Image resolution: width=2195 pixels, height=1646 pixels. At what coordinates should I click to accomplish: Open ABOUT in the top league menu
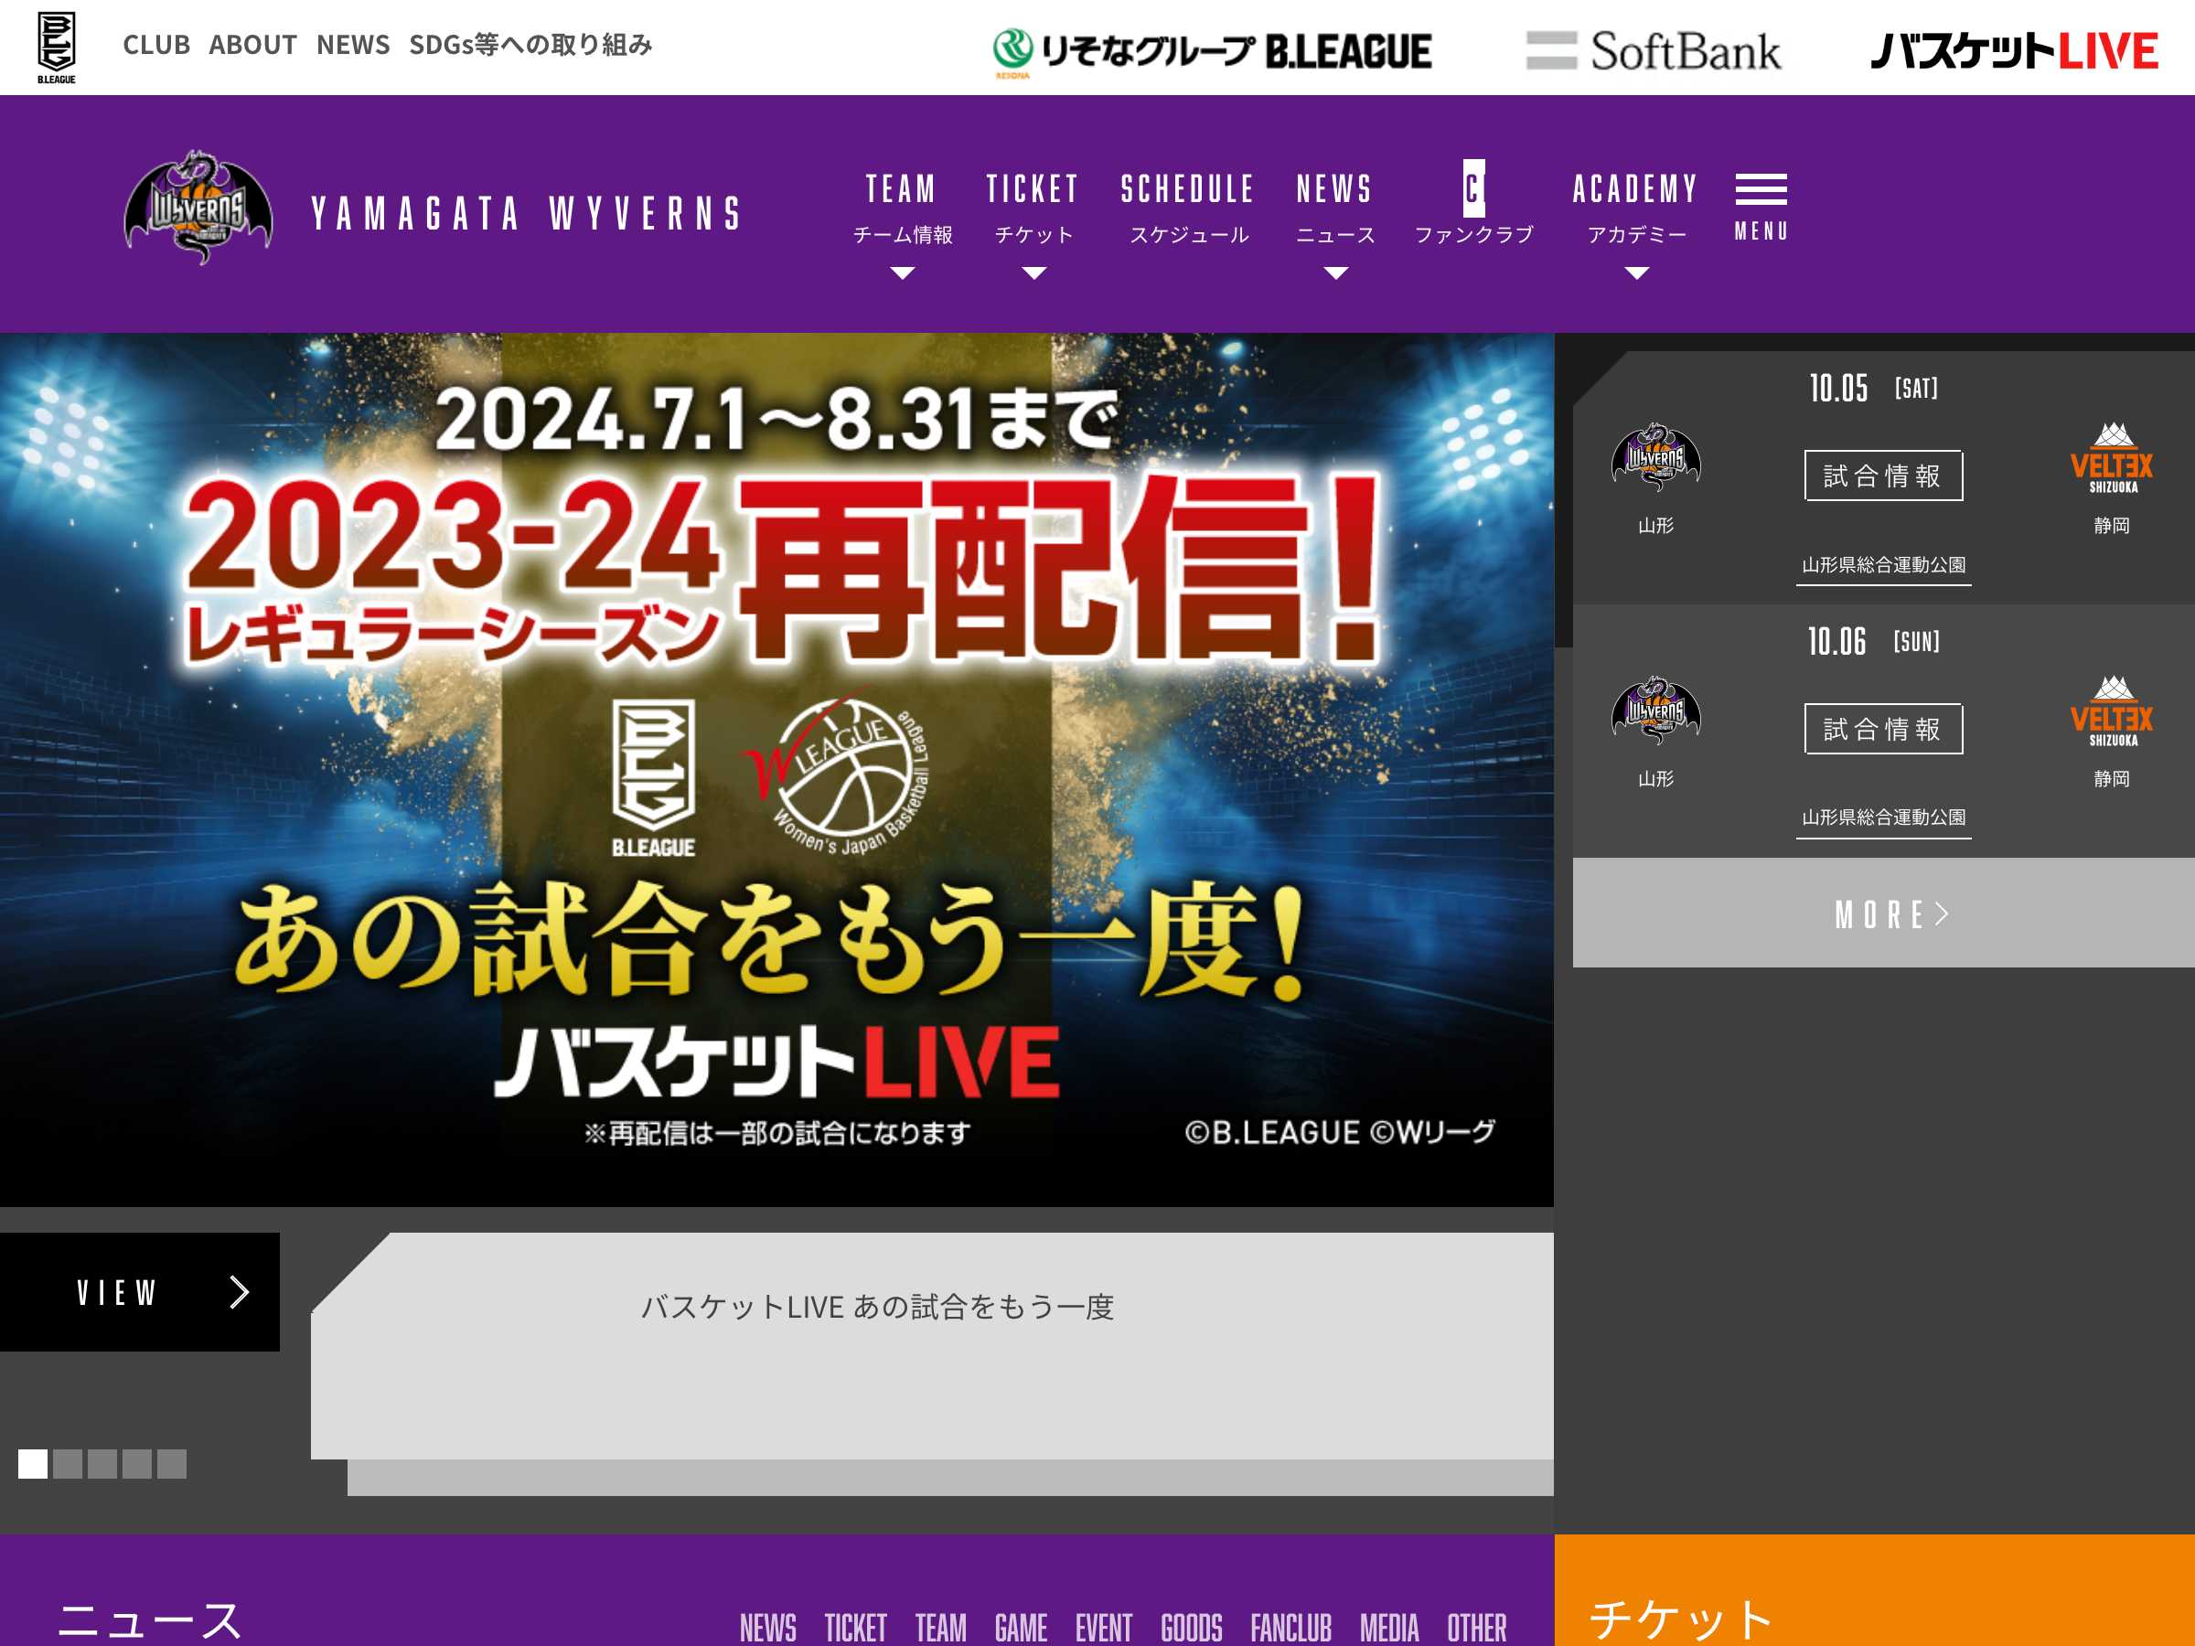click(253, 45)
